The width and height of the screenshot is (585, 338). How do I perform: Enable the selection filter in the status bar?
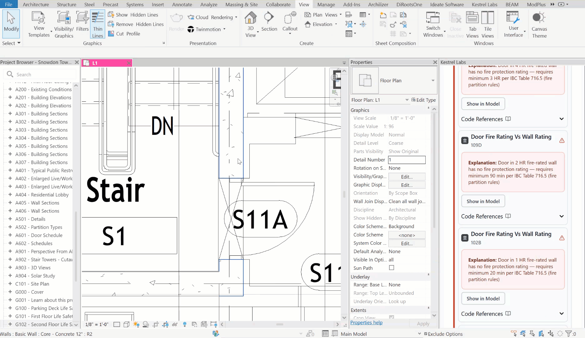coord(568,333)
